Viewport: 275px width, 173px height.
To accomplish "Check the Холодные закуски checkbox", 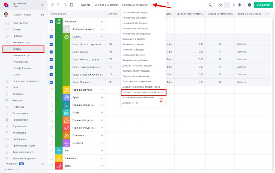I will [x=51, y=29].
